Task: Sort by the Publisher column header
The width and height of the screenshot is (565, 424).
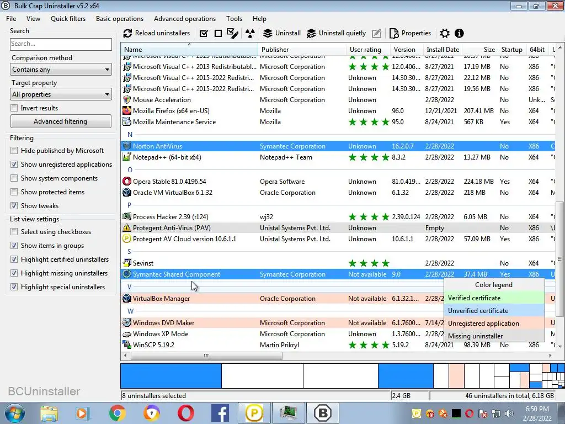Action: [x=302, y=49]
